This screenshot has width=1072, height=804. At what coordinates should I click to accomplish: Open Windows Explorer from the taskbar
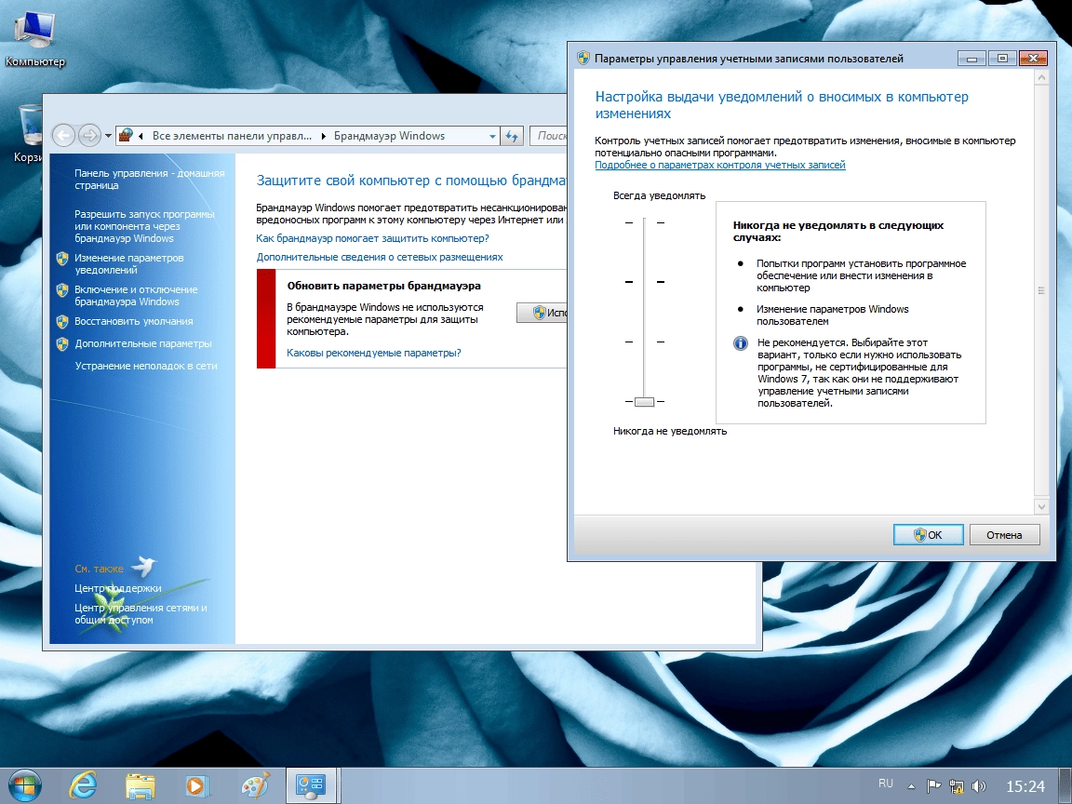pyautogui.click(x=141, y=785)
